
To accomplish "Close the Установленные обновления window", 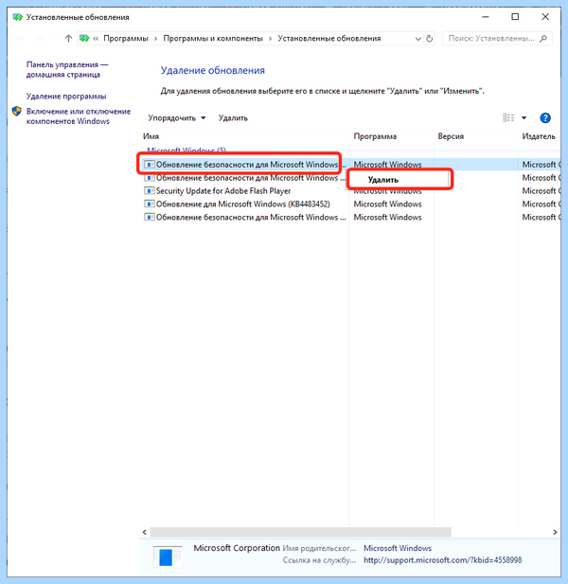I will 545,17.
